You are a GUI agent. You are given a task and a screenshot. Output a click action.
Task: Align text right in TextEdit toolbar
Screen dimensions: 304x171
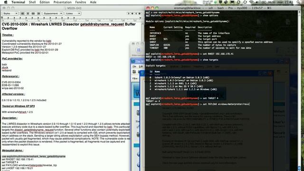coord(38,13)
